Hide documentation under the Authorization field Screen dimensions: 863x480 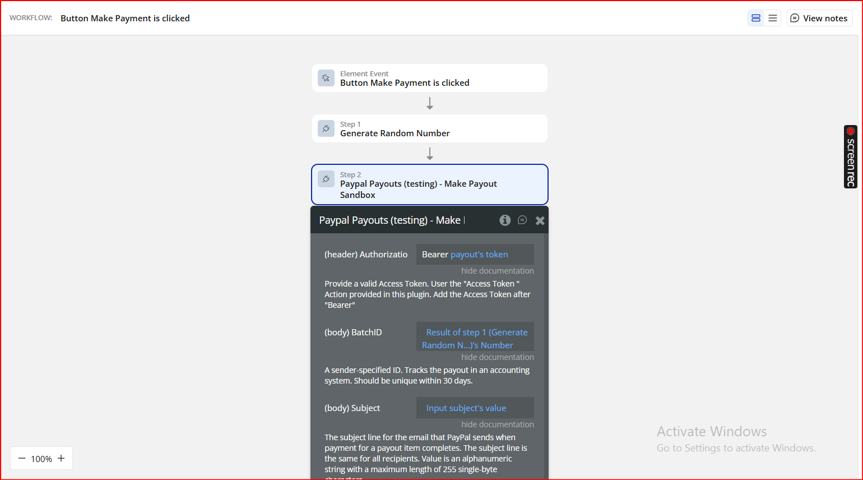498,271
